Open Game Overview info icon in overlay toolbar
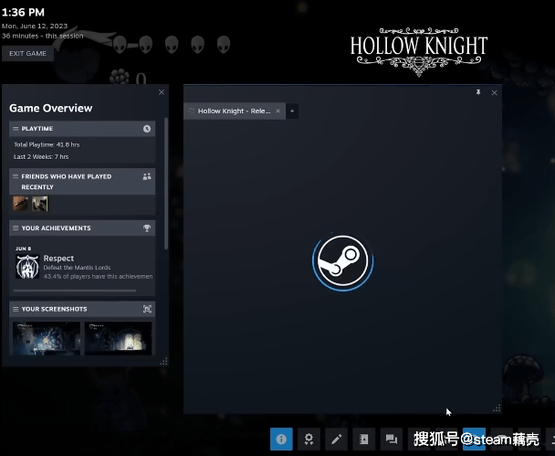555x456 pixels. pyautogui.click(x=281, y=439)
